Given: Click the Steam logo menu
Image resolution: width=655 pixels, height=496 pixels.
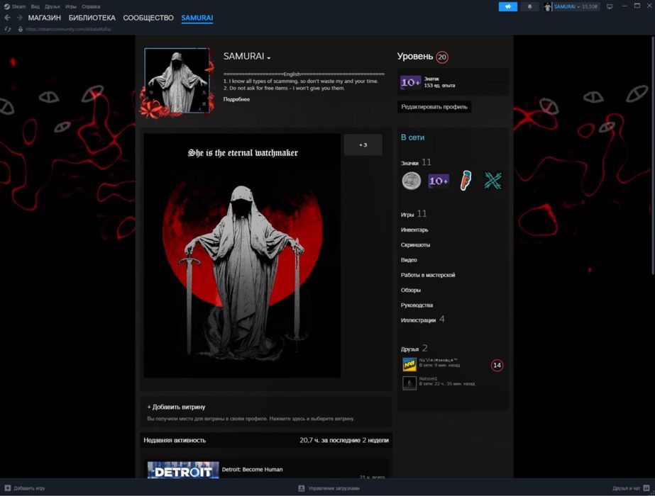Looking at the screenshot, I should pos(6,6).
